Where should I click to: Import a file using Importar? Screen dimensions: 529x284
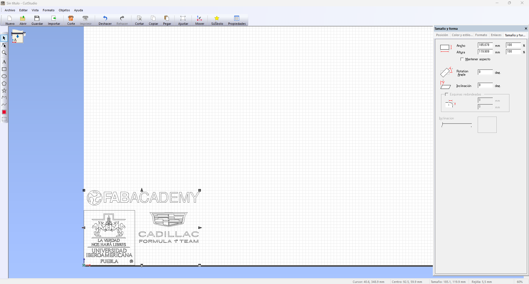[x=54, y=20]
